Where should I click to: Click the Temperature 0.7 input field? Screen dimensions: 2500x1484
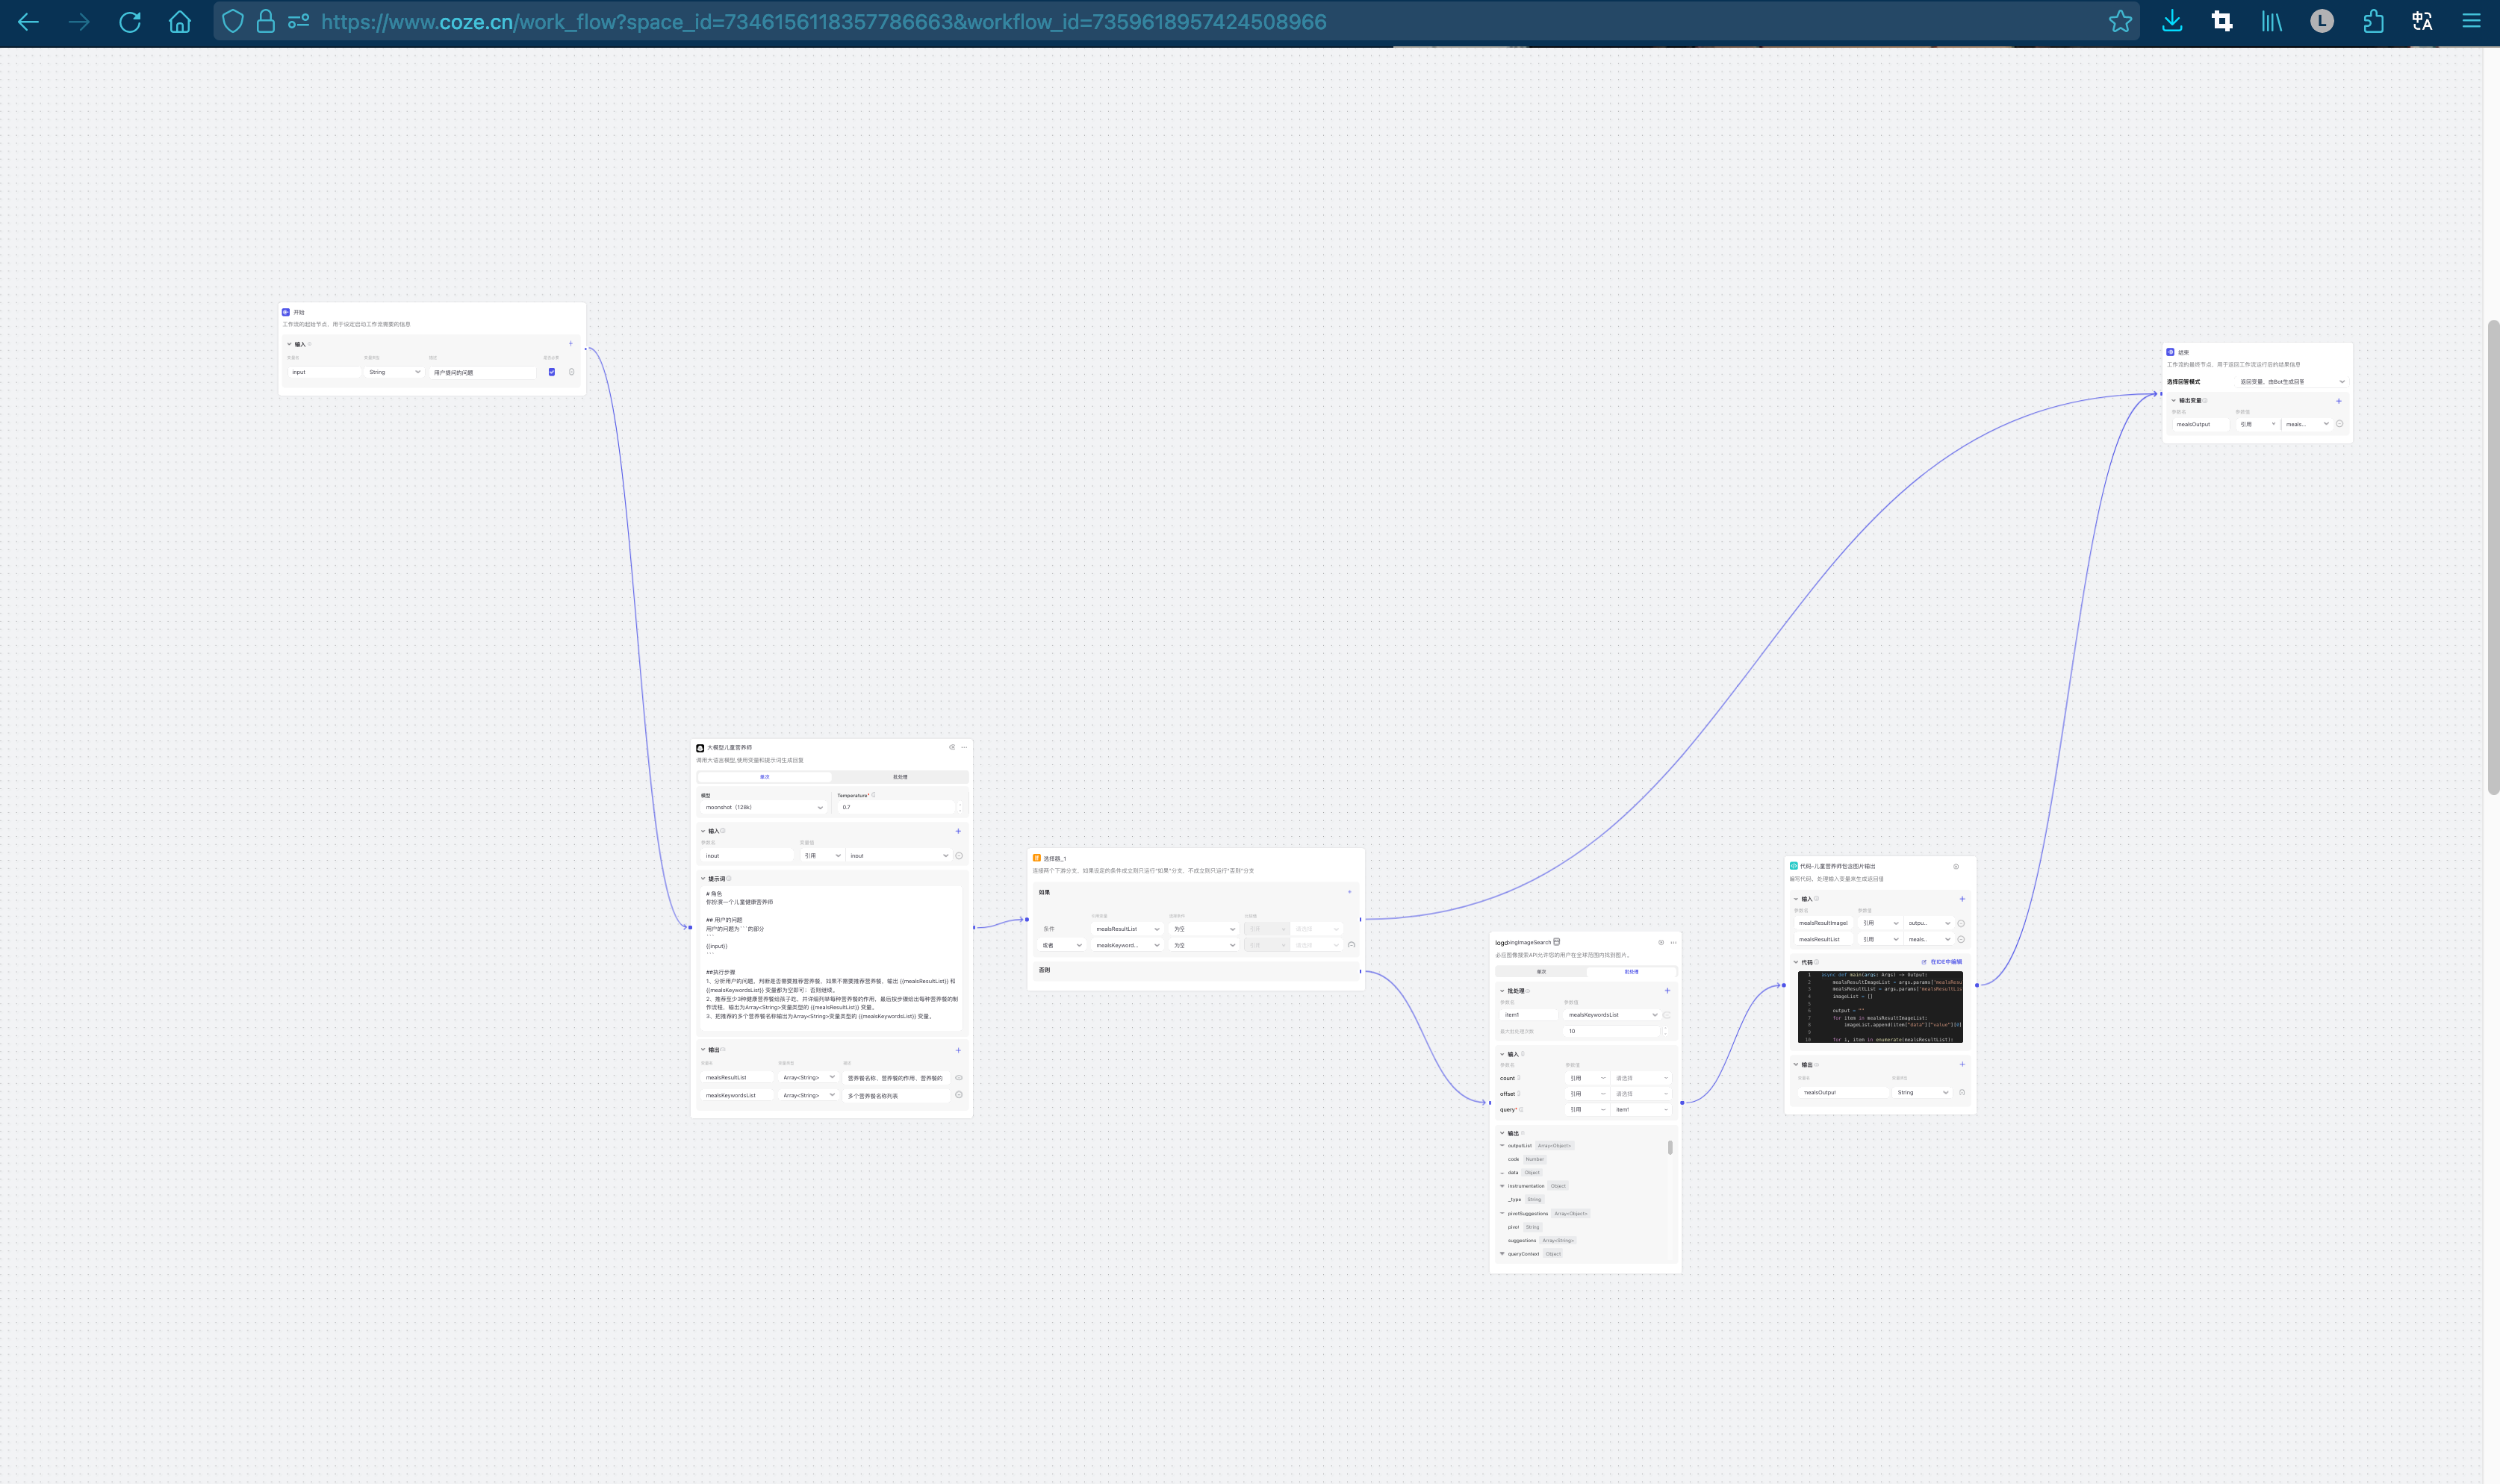(x=896, y=807)
